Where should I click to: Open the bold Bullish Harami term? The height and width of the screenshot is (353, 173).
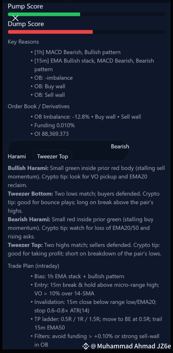[28, 168]
